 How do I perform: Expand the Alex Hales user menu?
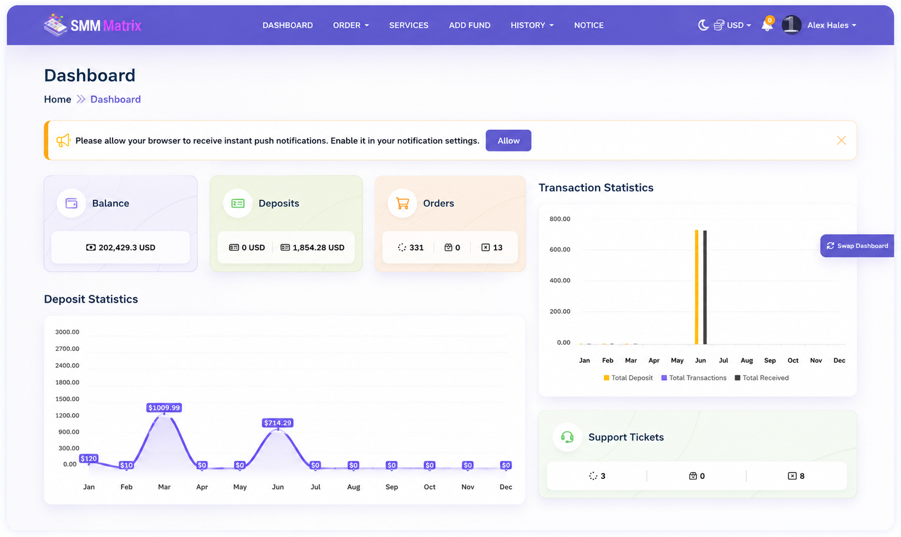(x=832, y=25)
